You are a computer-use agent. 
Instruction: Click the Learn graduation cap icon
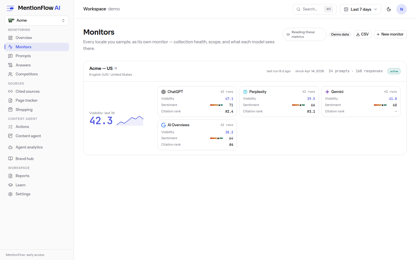[x=10, y=185]
